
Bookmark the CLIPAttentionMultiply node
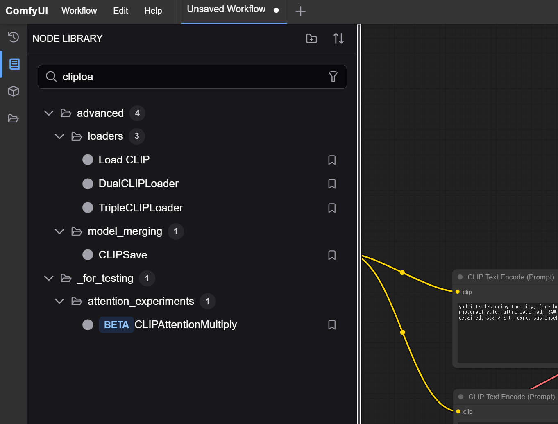click(332, 325)
